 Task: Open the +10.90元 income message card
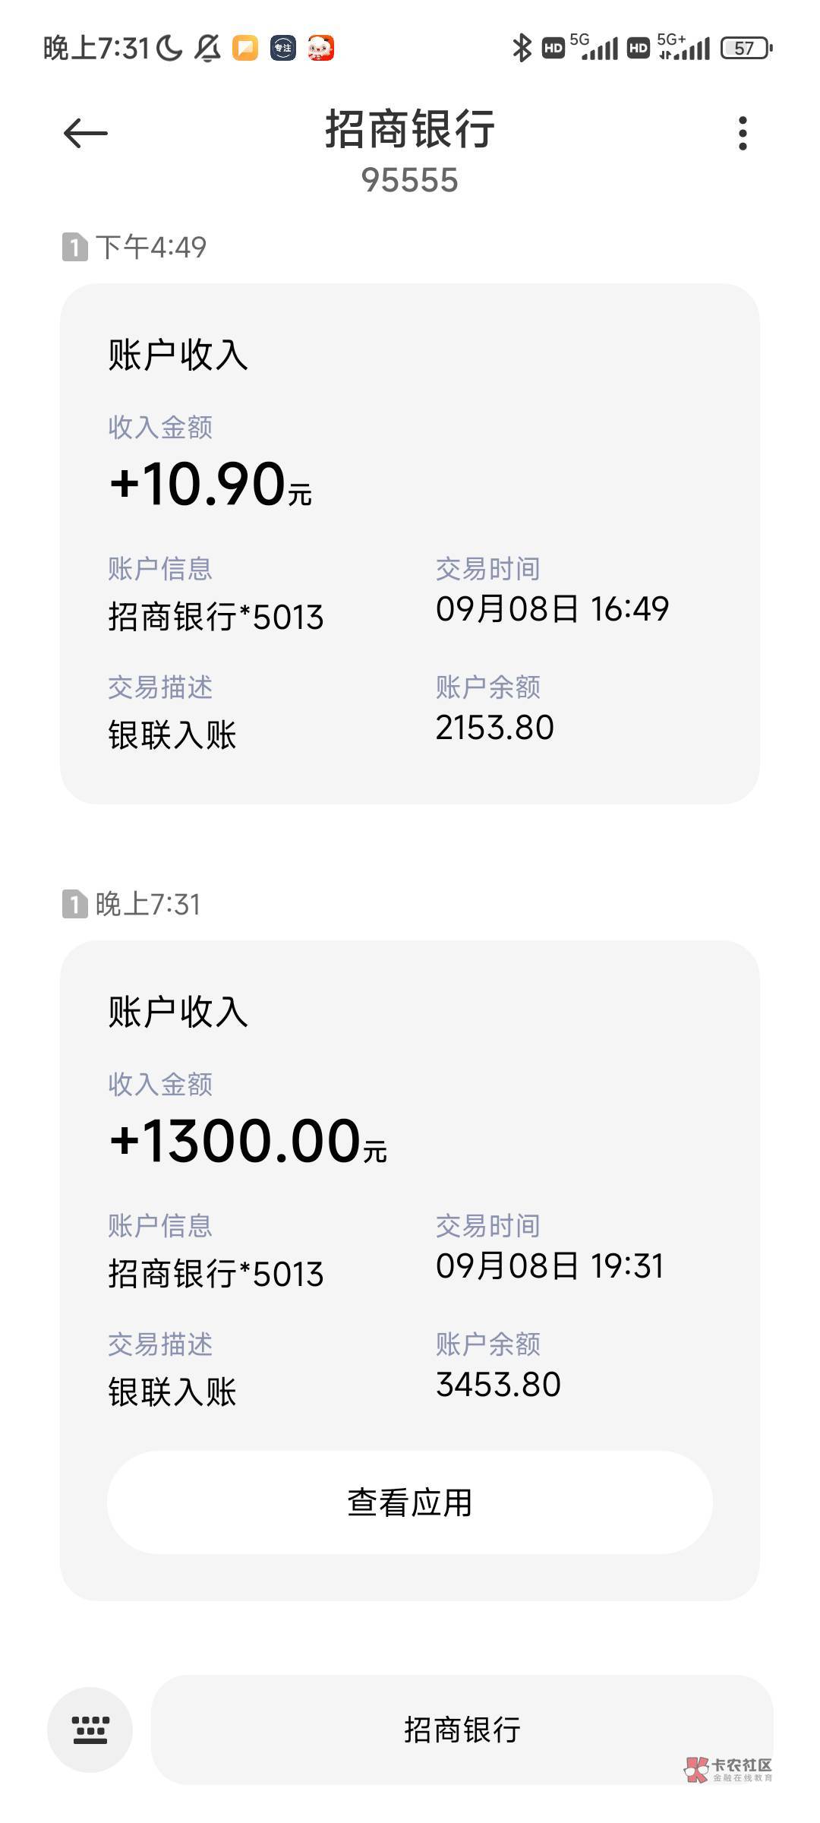(410, 543)
